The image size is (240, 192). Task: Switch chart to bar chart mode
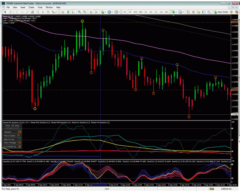63,12
